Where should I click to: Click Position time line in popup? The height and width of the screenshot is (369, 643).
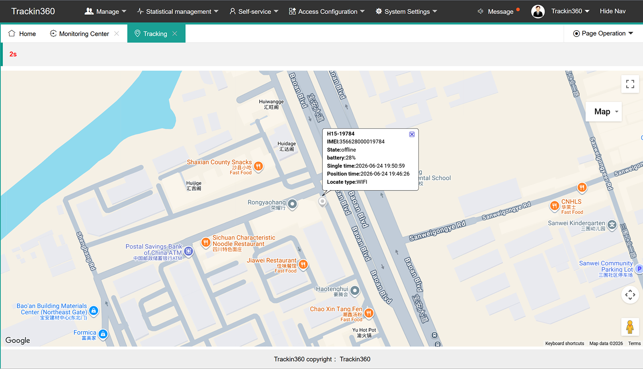tap(368, 174)
